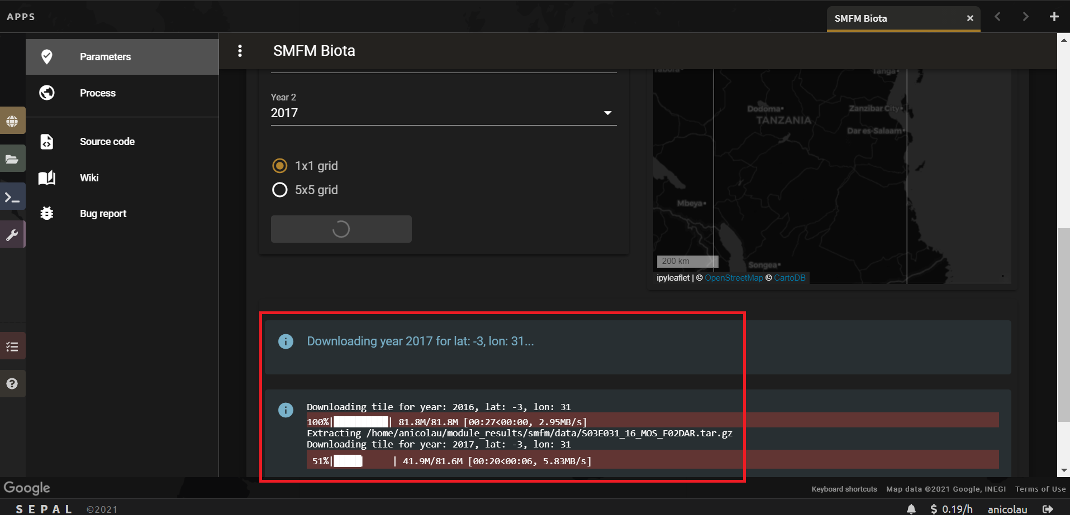Open the CartoDB attribution link
This screenshot has height=515, width=1070.
pyautogui.click(x=790, y=278)
